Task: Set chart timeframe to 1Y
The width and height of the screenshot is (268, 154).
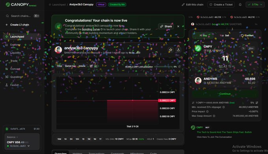Action: pos(100,139)
